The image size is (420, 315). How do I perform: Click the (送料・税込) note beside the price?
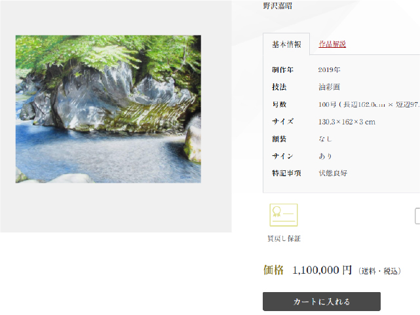click(x=379, y=271)
